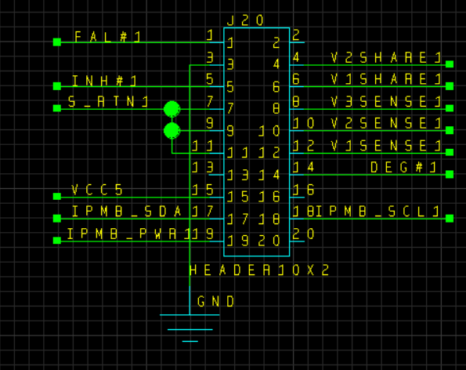Select the INH#1 net label

click(x=104, y=81)
